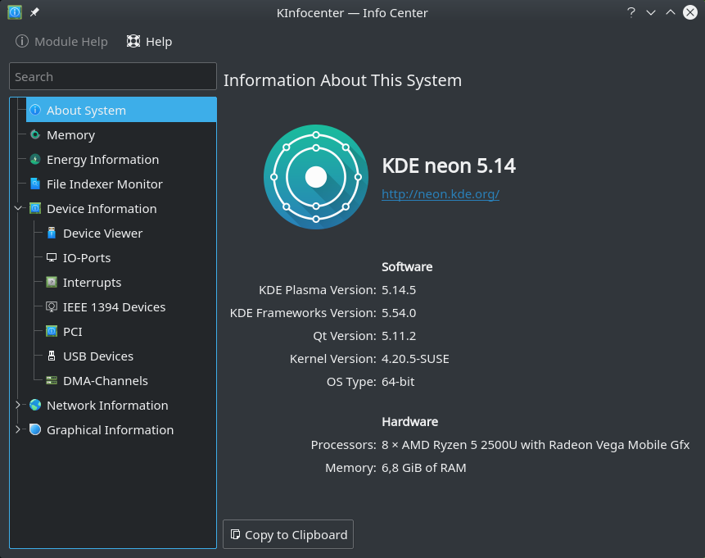The height and width of the screenshot is (558, 705).
Task: Focus the Search input field
Action: pos(113,76)
